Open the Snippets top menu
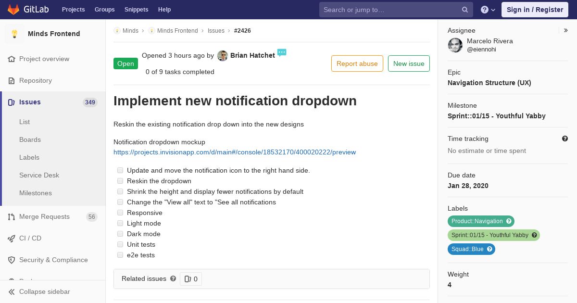Viewport: 577px width, 303px height. click(x=136, y=10)
